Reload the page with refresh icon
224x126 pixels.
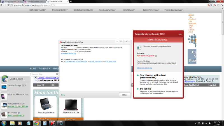[x=8, y=5]
